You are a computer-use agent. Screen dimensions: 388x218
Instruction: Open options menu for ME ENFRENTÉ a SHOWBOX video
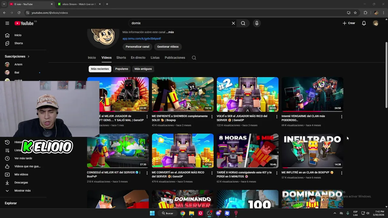point(212,117)
